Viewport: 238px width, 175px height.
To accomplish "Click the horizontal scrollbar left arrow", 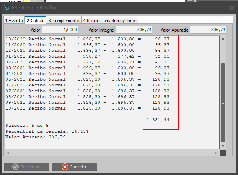I will [8, 153].
